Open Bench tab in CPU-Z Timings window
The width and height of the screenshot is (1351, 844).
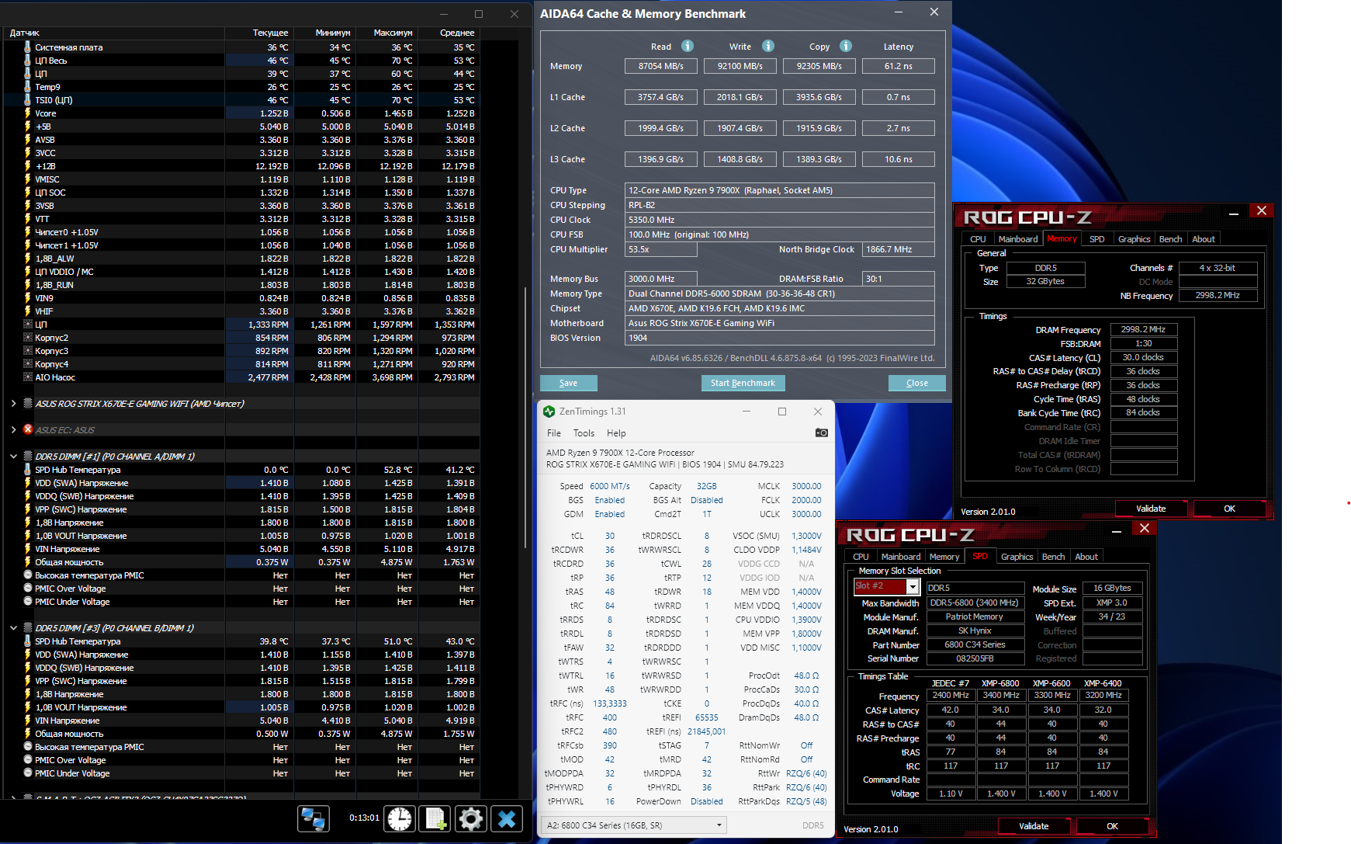[x=1170, y=239]
